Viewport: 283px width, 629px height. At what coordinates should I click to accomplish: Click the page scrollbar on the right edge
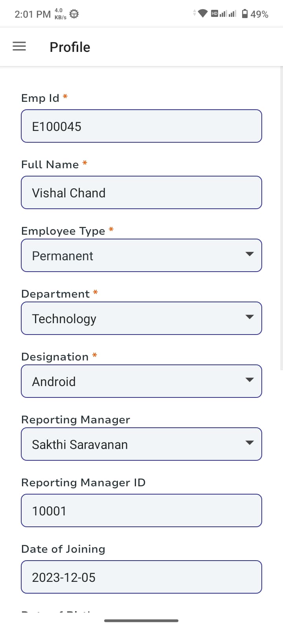(x=281, y=218)
